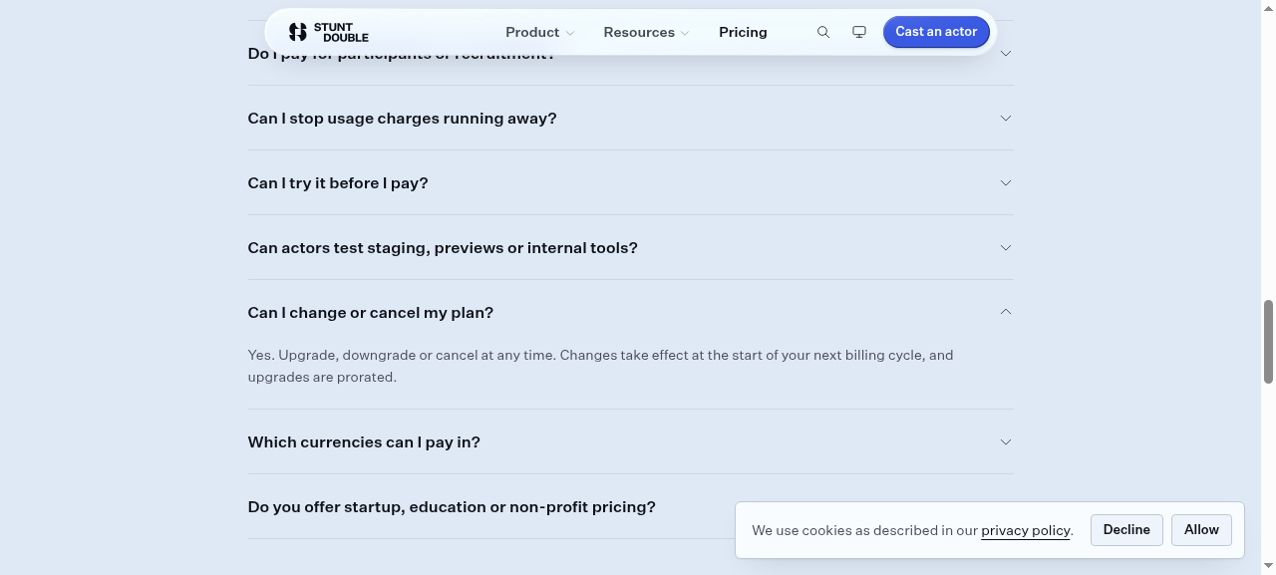Viewport: 1276px width, 575px height.
Task: Click chevron beside staging previews question
Action: (x=1006, y=247)
